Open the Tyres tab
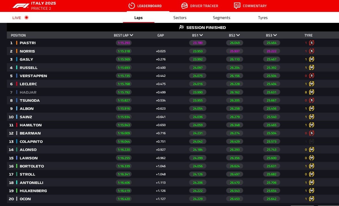This screenshot has width=339, height=206. (x=263, y=18)
